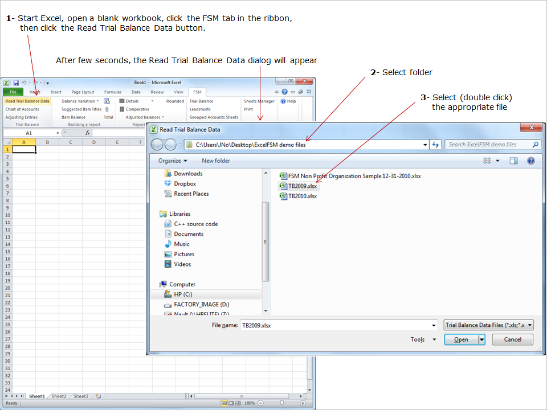Image resolution: width=547 pixels, height=410 pixels.
Task: Click the icon next to Balance Variation
Action: (x=107, y=101)
